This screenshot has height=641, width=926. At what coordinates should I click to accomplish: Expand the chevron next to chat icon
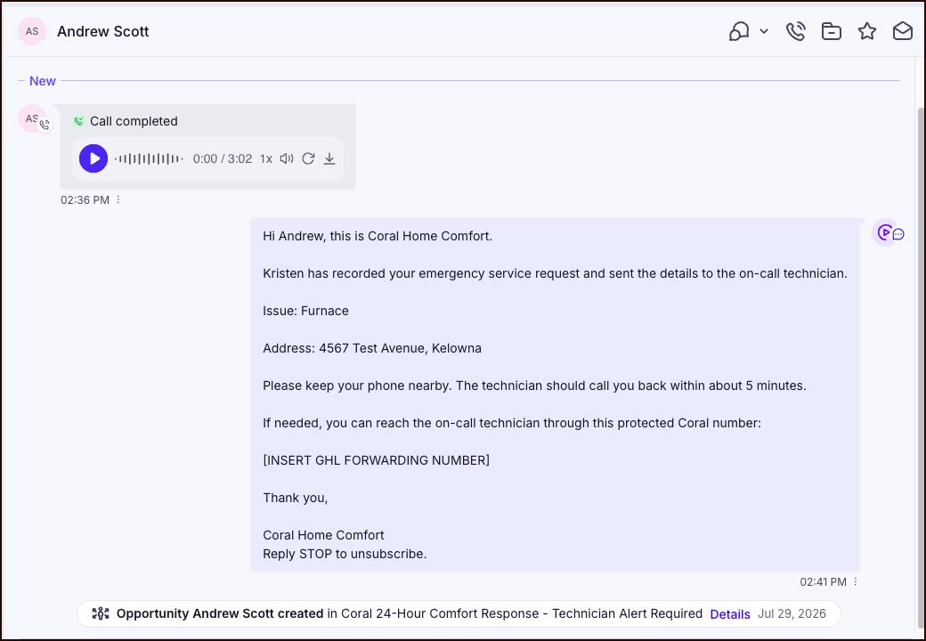point(764,31)
